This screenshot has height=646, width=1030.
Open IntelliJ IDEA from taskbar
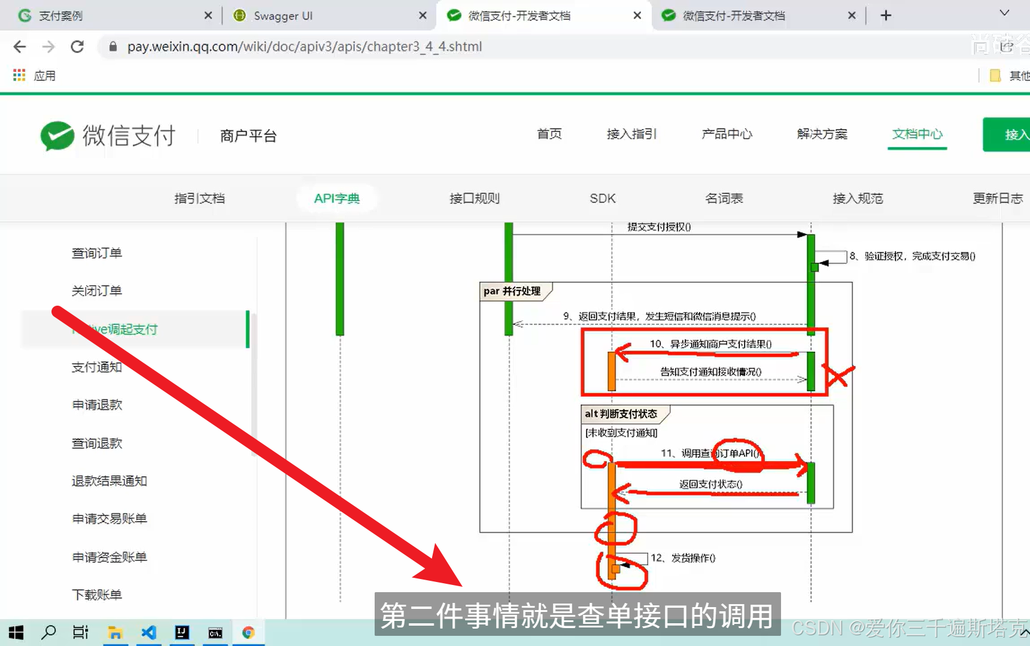(182, 632)
